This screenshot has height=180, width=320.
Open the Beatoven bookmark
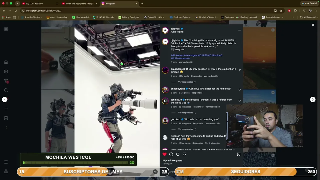click(227, 17)
